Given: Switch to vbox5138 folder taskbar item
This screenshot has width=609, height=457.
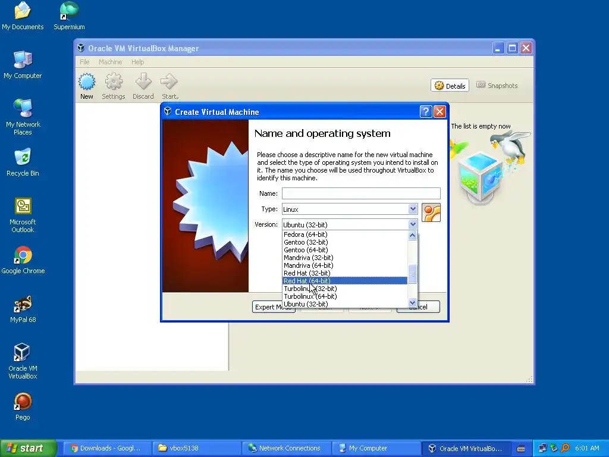Looking at the screenshot, I should point(196,449).
